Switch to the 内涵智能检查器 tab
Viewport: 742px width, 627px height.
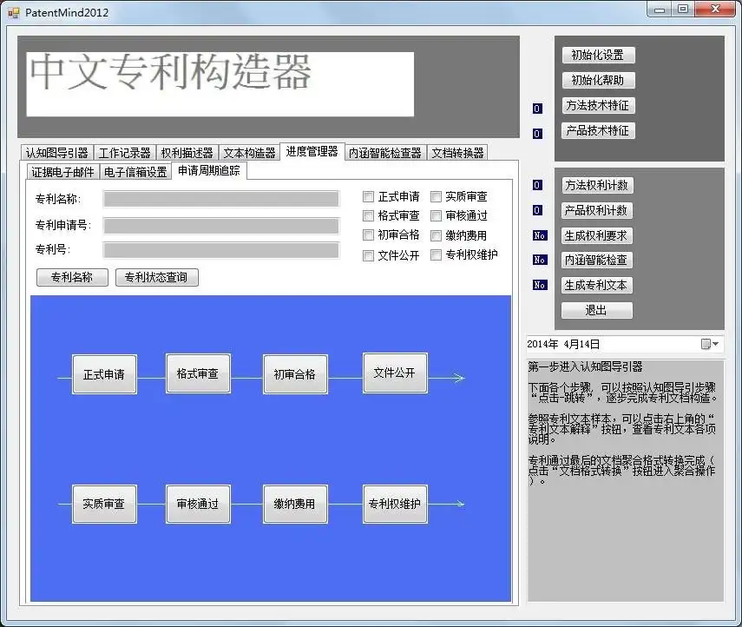[385, 153]
